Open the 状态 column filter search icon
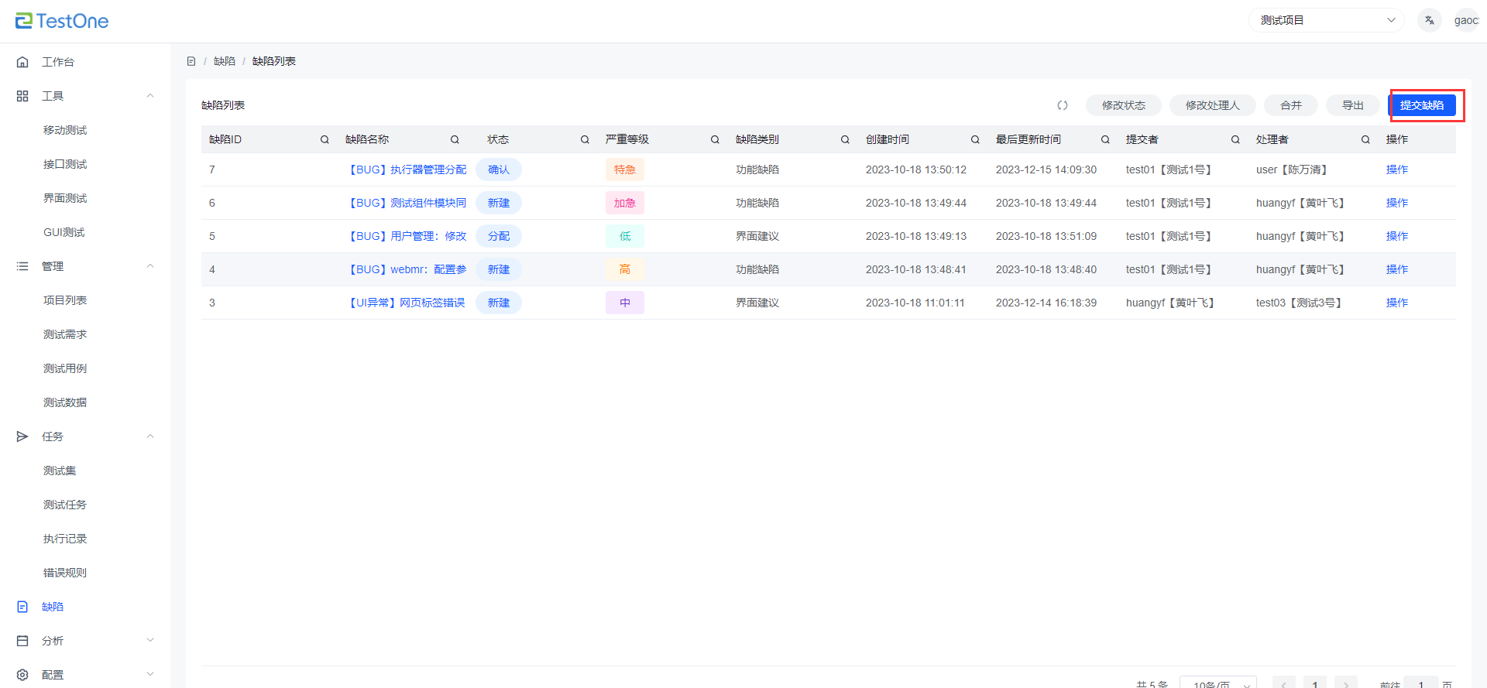Viewport: 1487px width, 688px height. [585, 140]
